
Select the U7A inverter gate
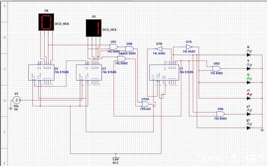coord(189,47)
